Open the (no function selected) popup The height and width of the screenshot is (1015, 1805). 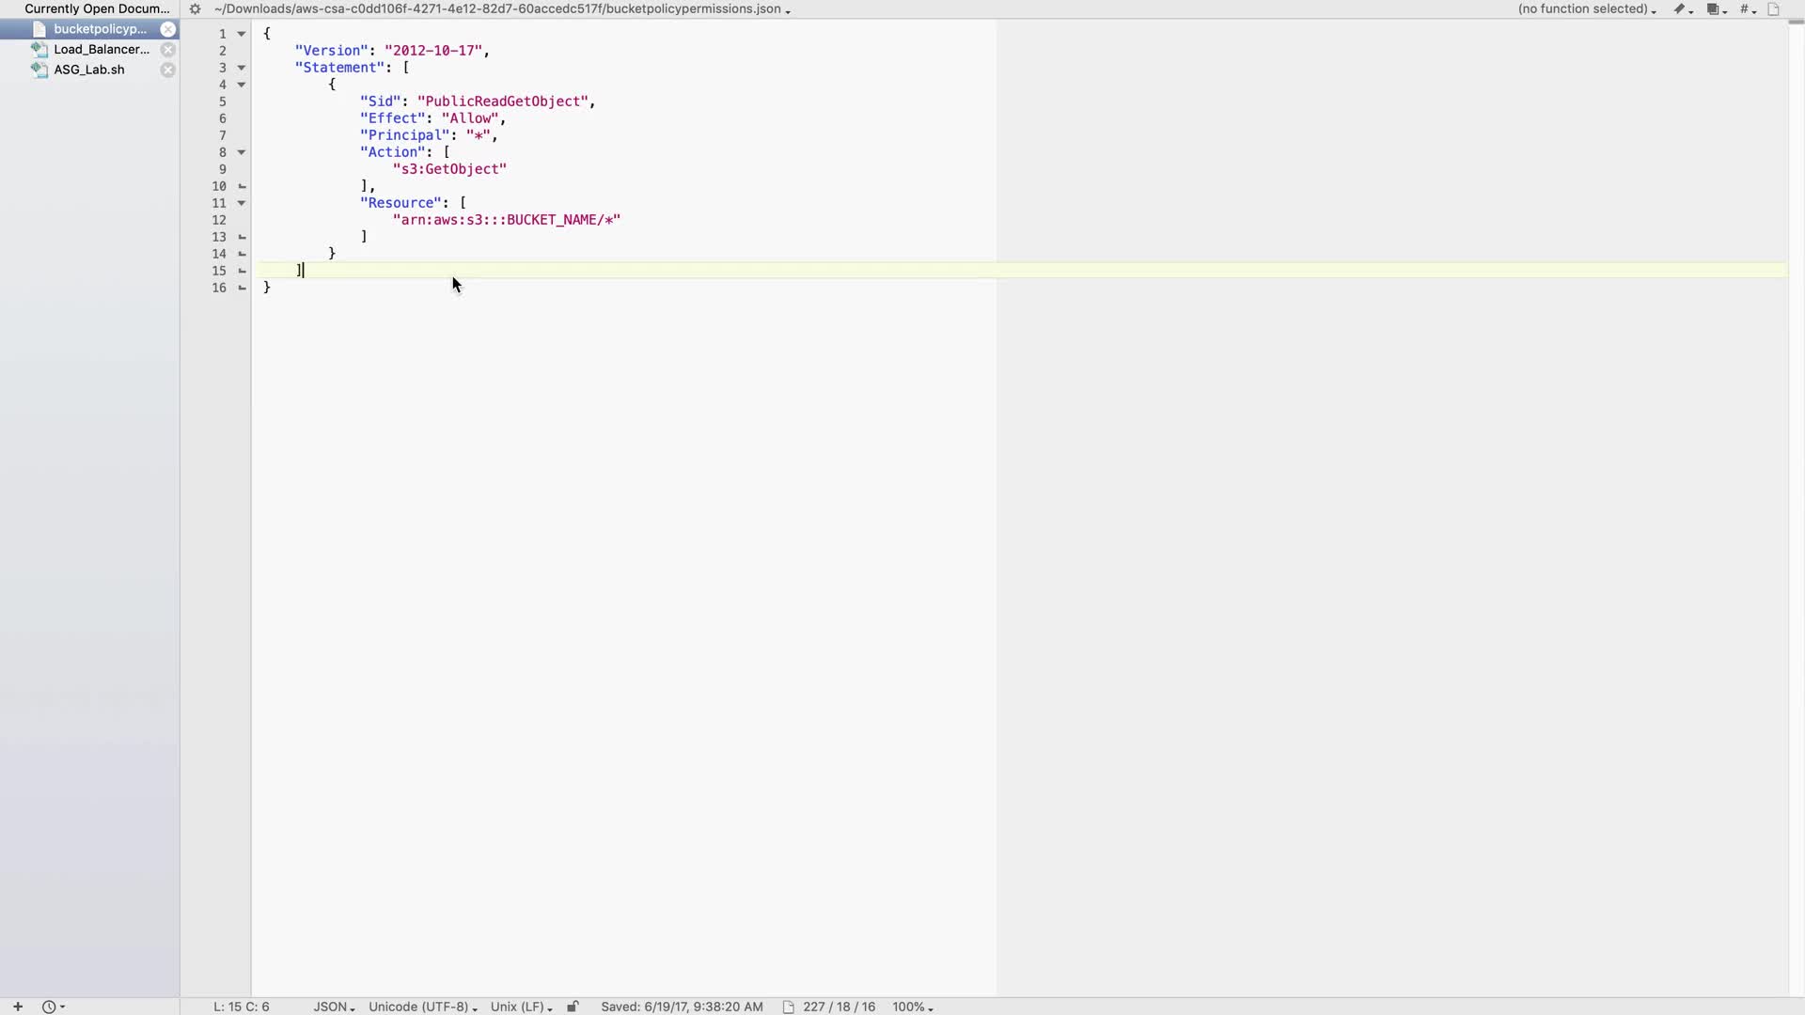1586,9
